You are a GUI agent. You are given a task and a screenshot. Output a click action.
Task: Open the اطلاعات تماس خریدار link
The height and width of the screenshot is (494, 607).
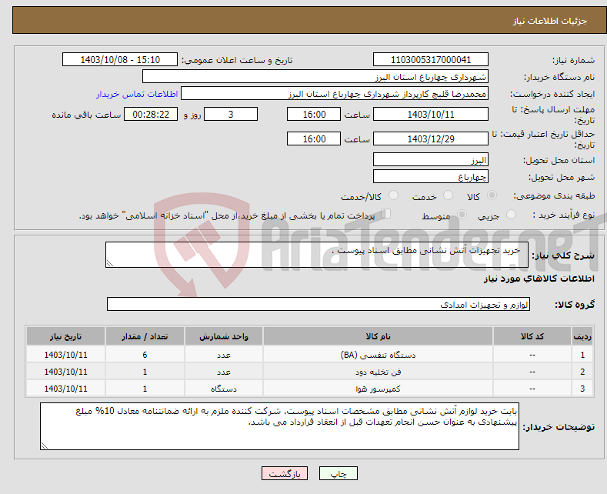(x=137, y=94)
